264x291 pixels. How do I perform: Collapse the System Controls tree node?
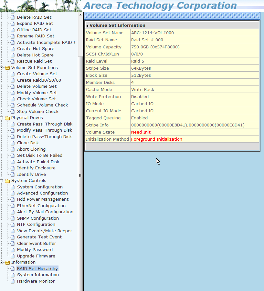(2, 181)
